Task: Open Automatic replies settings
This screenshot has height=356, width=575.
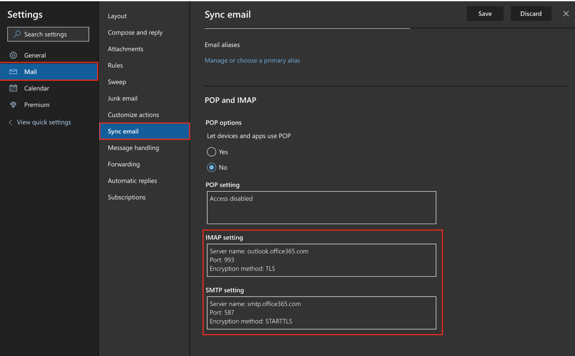Action: coord(132,181)
